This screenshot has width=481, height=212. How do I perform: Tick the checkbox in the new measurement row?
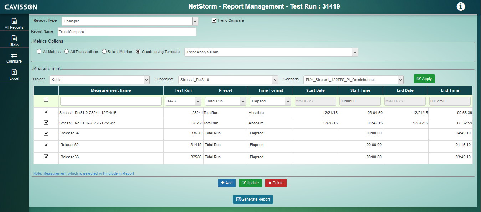[46, 100]
